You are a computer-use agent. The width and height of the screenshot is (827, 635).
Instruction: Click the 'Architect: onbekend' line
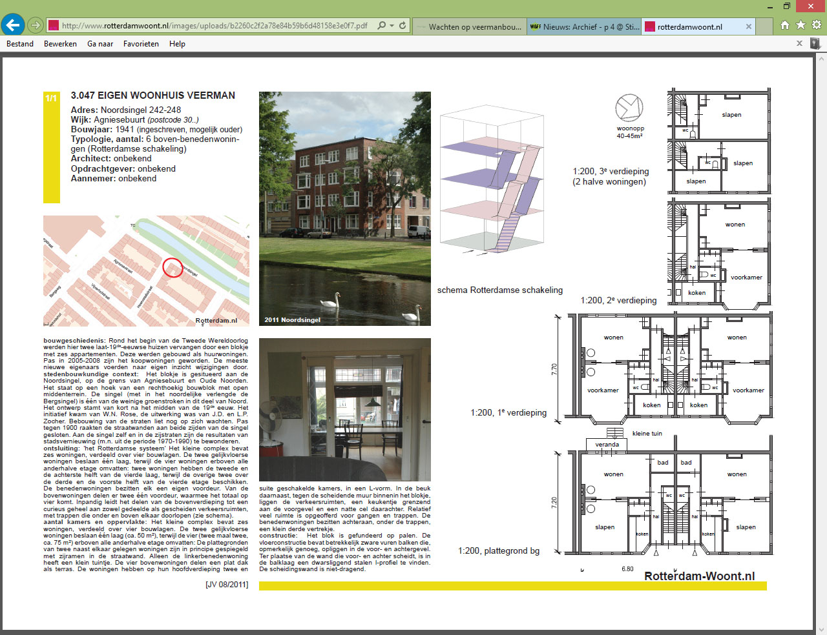[111, 159]
